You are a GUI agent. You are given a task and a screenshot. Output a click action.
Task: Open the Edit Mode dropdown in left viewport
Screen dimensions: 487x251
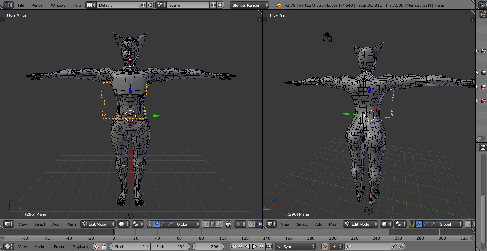point(98,224)
